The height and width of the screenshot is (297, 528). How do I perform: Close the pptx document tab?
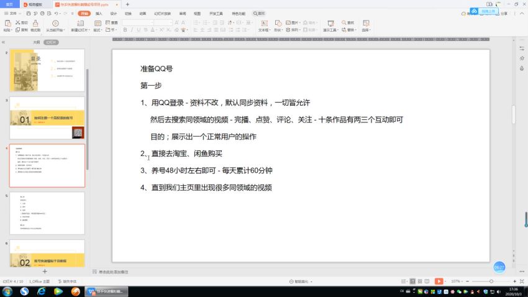click(117, 4)
